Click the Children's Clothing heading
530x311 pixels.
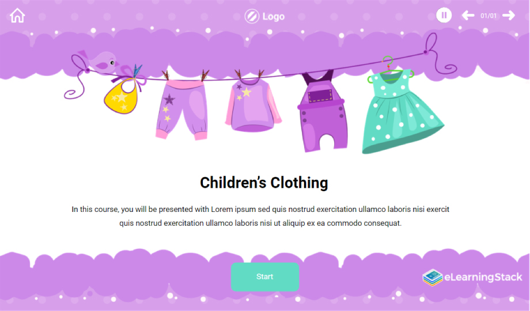(264, 183)
